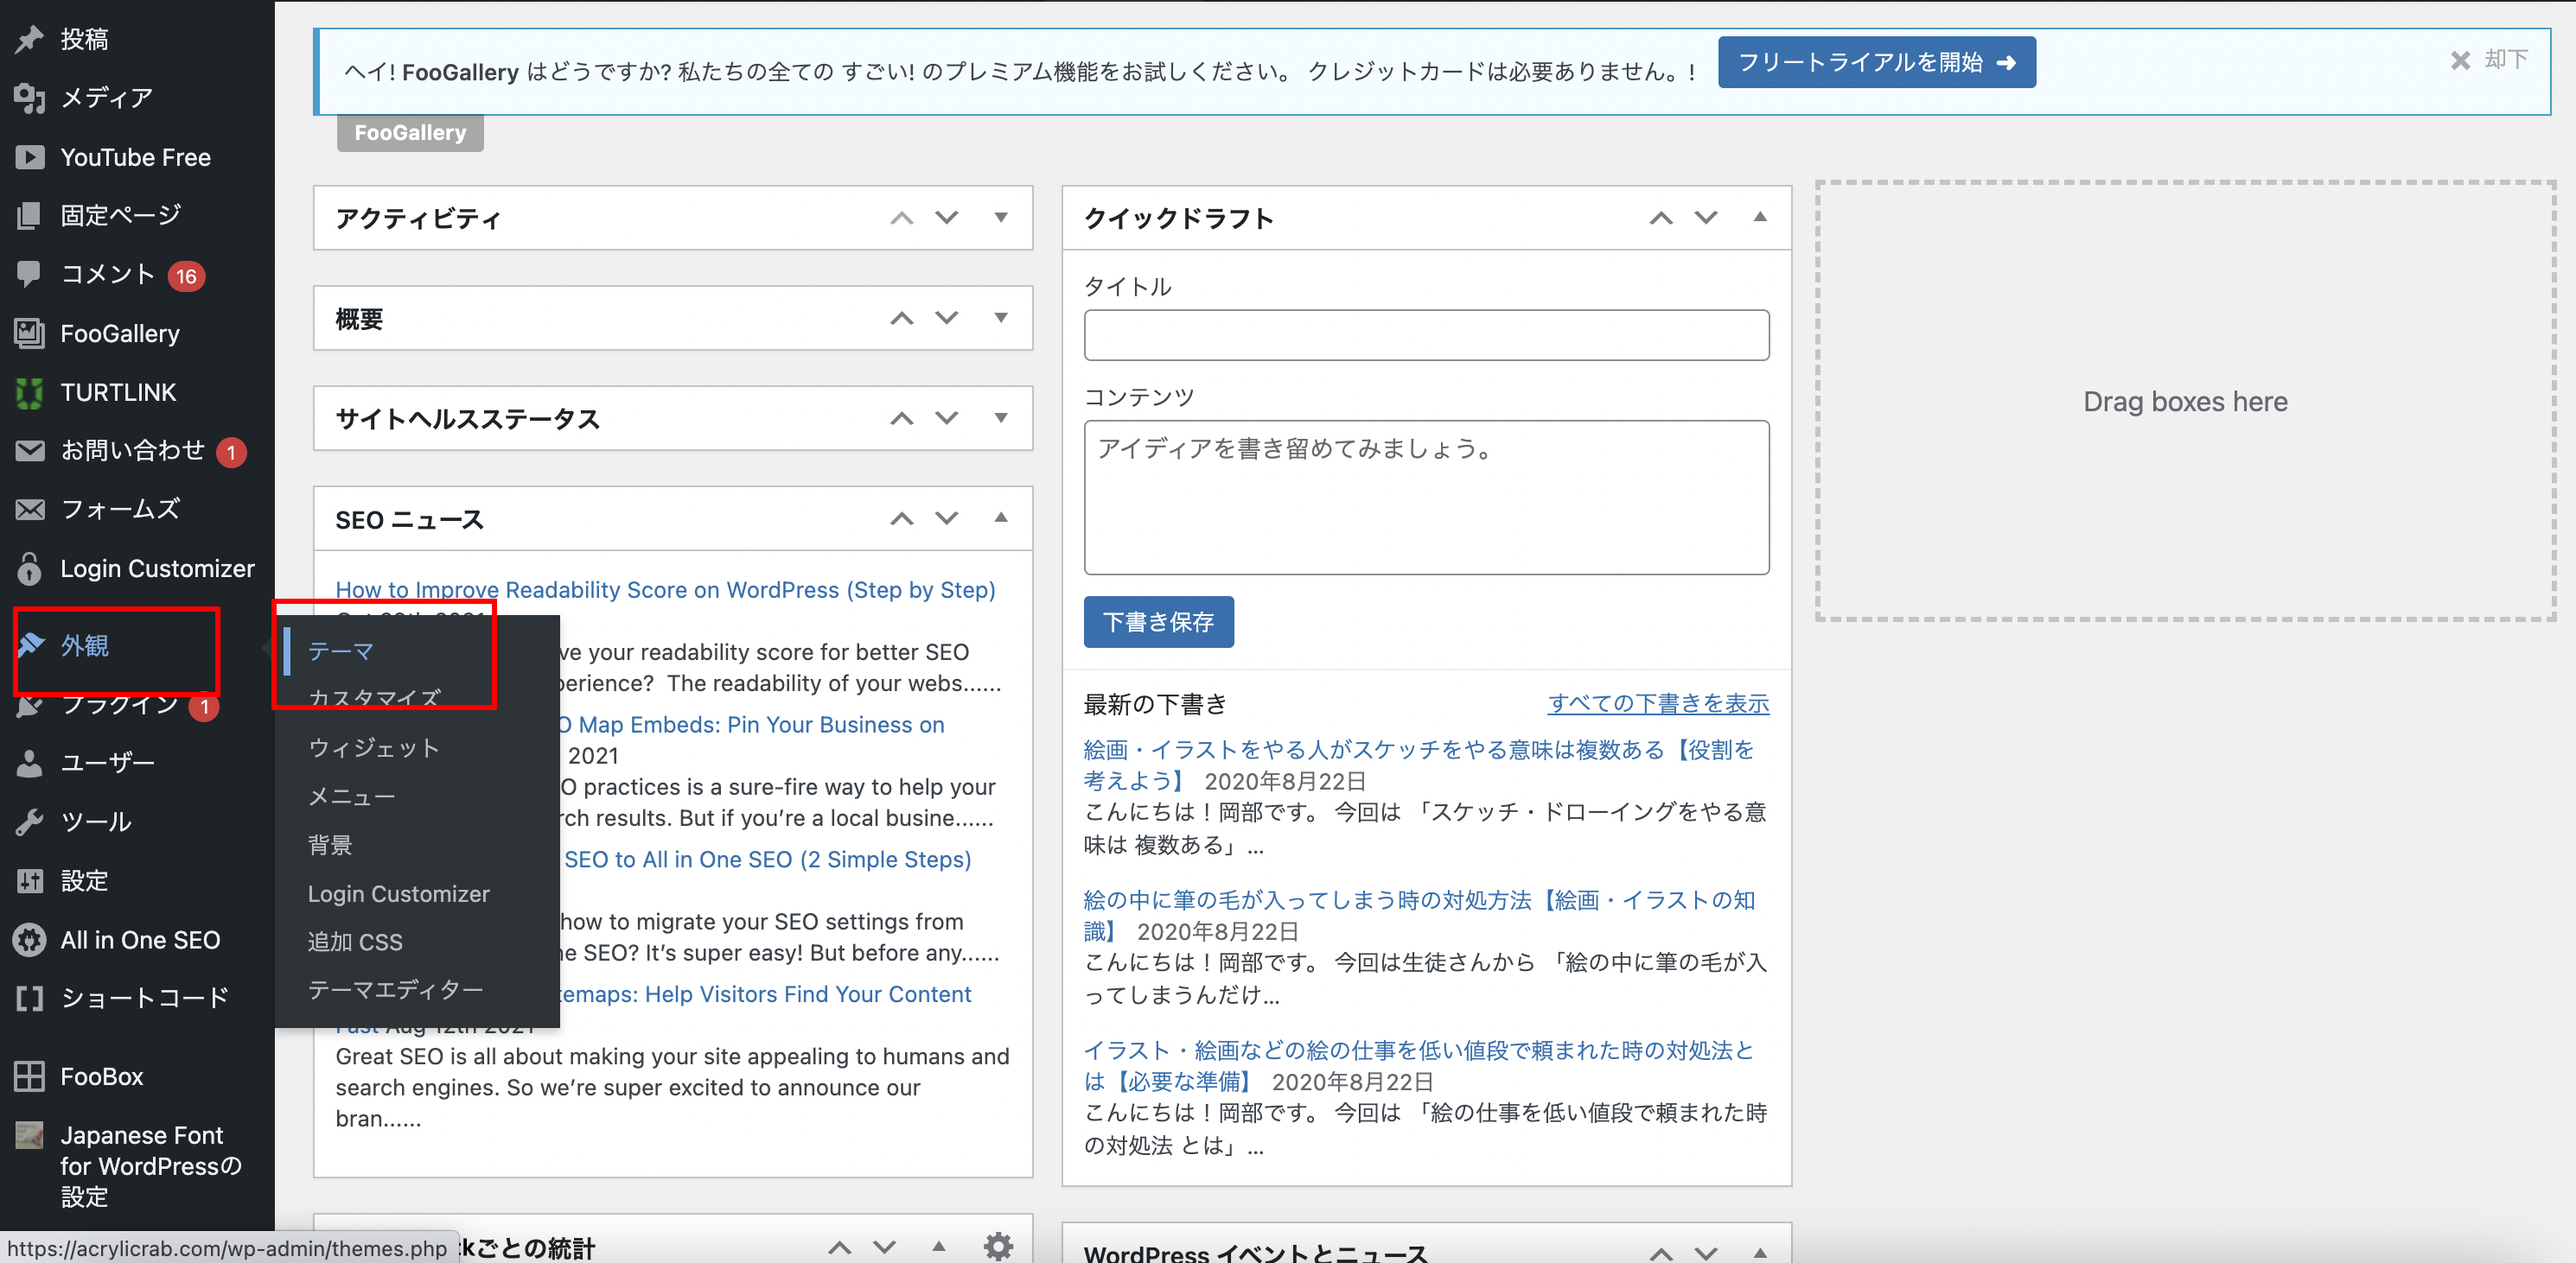The image size is (2576, 1263).
Task: Click the Login Customizer lock icon in sidebar
Action: pos(29,568)
